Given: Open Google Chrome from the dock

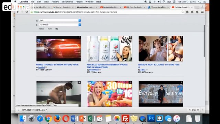Looking at the screenshot, I should (x=48, y=118).
